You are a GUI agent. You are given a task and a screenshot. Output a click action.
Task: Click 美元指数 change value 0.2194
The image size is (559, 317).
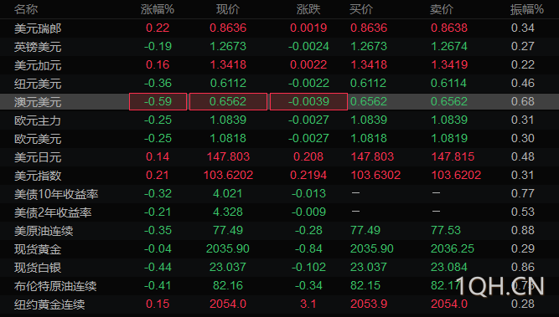tap(308, 175)
